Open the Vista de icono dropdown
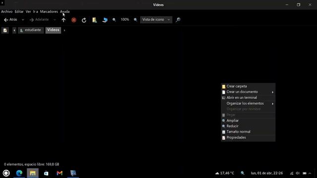The image size is (317, 178). click(156, 20)
